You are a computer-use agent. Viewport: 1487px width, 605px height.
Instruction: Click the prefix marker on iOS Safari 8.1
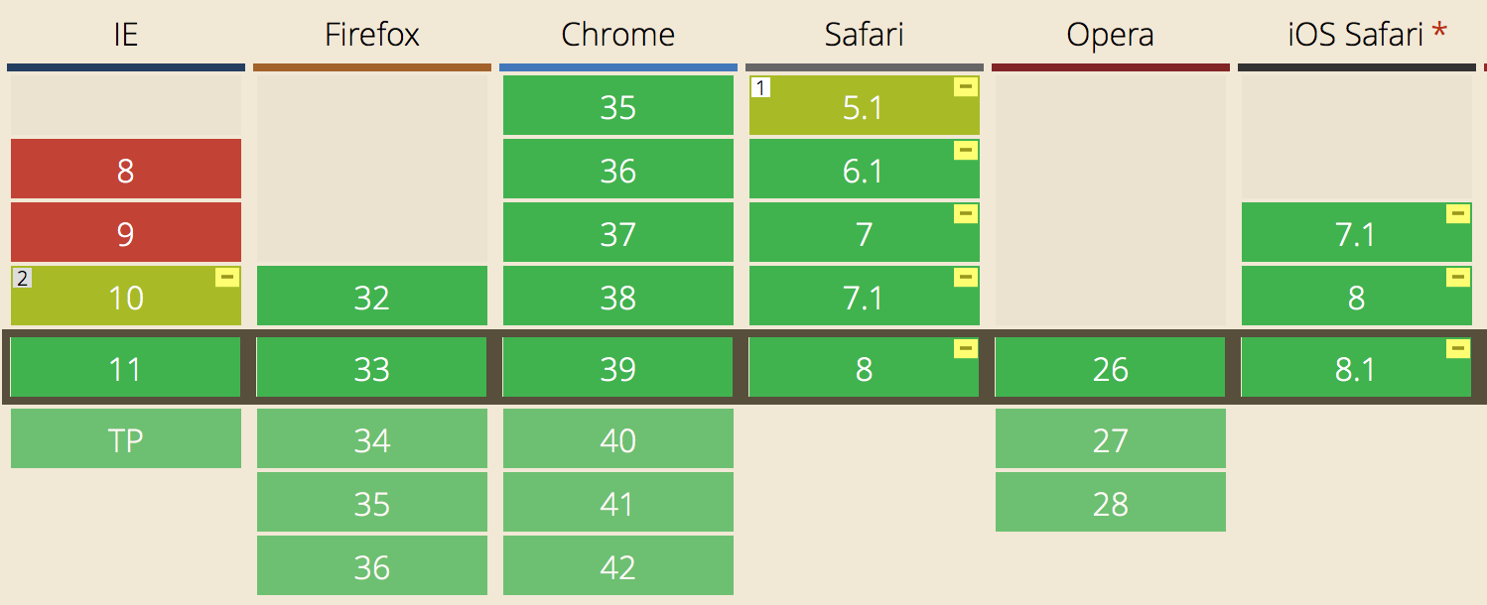pyautogui.click(x=1458, y=349)
